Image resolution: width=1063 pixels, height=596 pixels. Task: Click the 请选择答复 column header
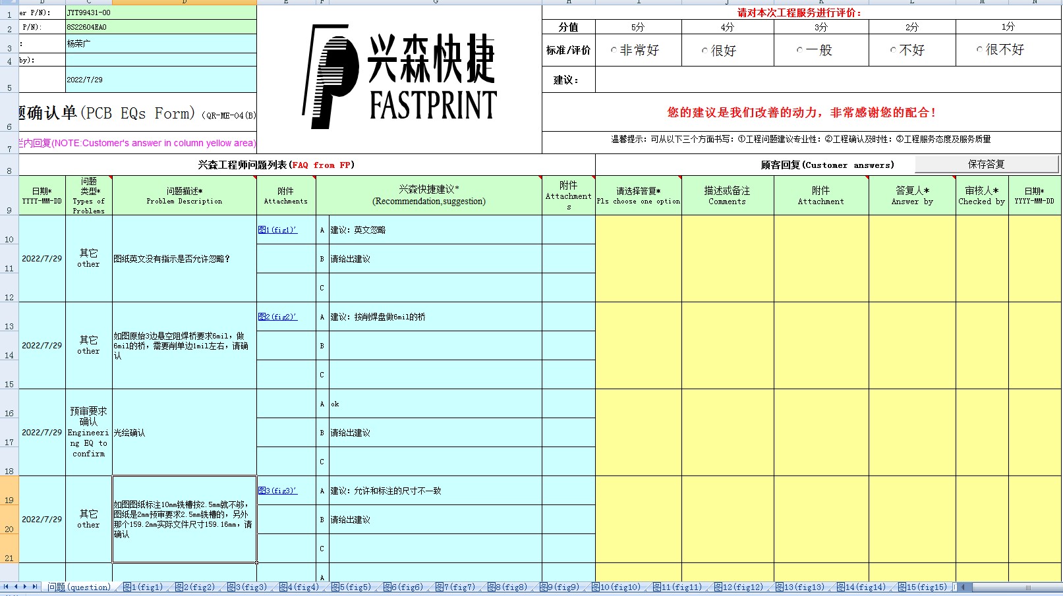(639, 196)
